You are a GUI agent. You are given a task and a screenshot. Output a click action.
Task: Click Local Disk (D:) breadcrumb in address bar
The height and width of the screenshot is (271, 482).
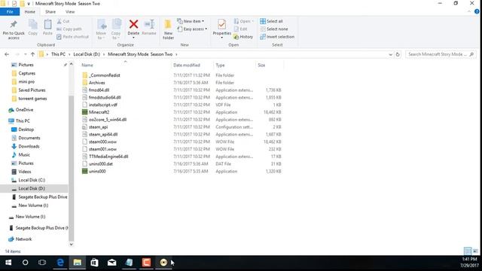tap(87, 54)
